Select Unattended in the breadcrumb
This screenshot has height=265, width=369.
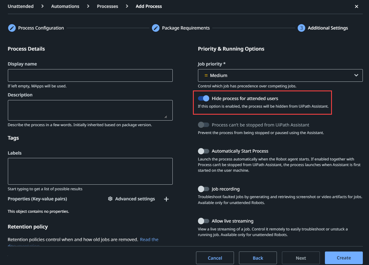[x=20, y=6]
